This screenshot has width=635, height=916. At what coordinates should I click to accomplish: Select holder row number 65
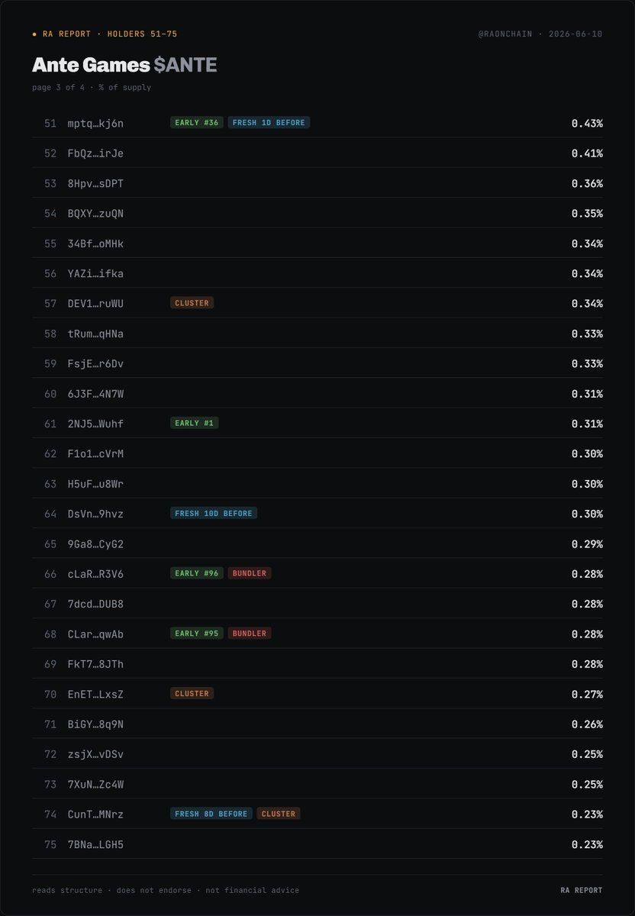pos(317,543)
